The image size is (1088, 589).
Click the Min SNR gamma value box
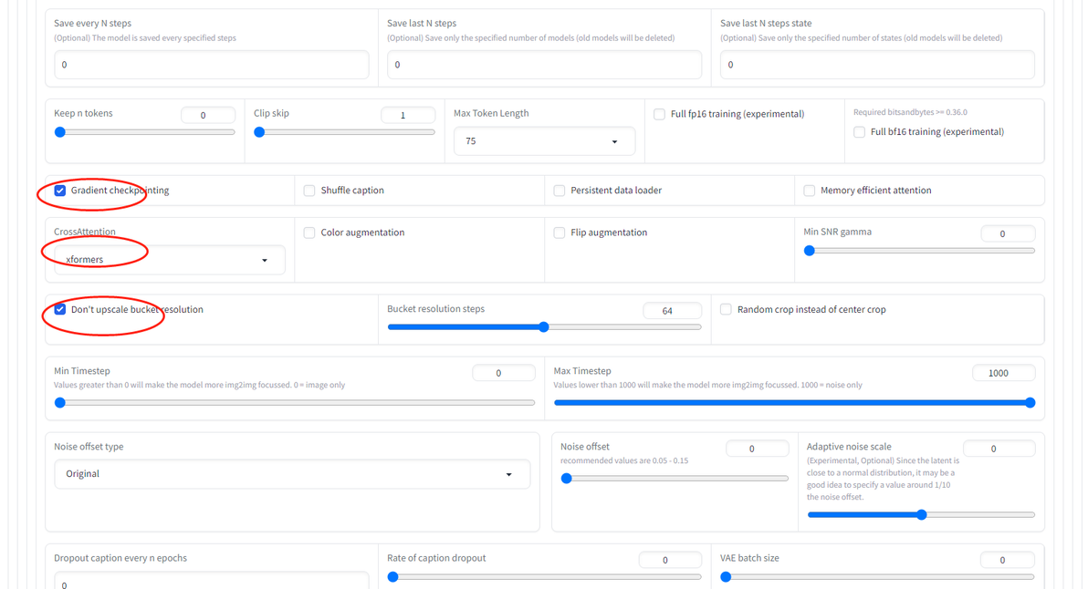1008,233
